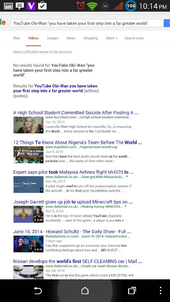This screenshot has height=302, width=170.
Task: Play the Minecraft 2:38 video thumbnail
Action: pyautogui.click(x=28, y=214)
